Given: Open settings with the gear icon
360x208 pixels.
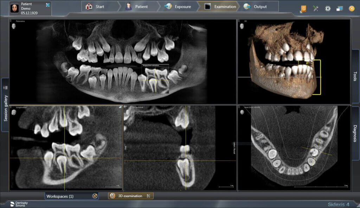Looking at the screenshot, I should click(328, 8).
